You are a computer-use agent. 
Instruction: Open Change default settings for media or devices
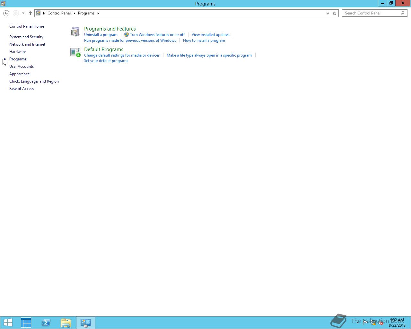click(122, 55)
